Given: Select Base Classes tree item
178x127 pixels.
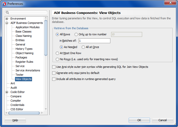Looking at the screenshot, I should click(x=23, y=31).
